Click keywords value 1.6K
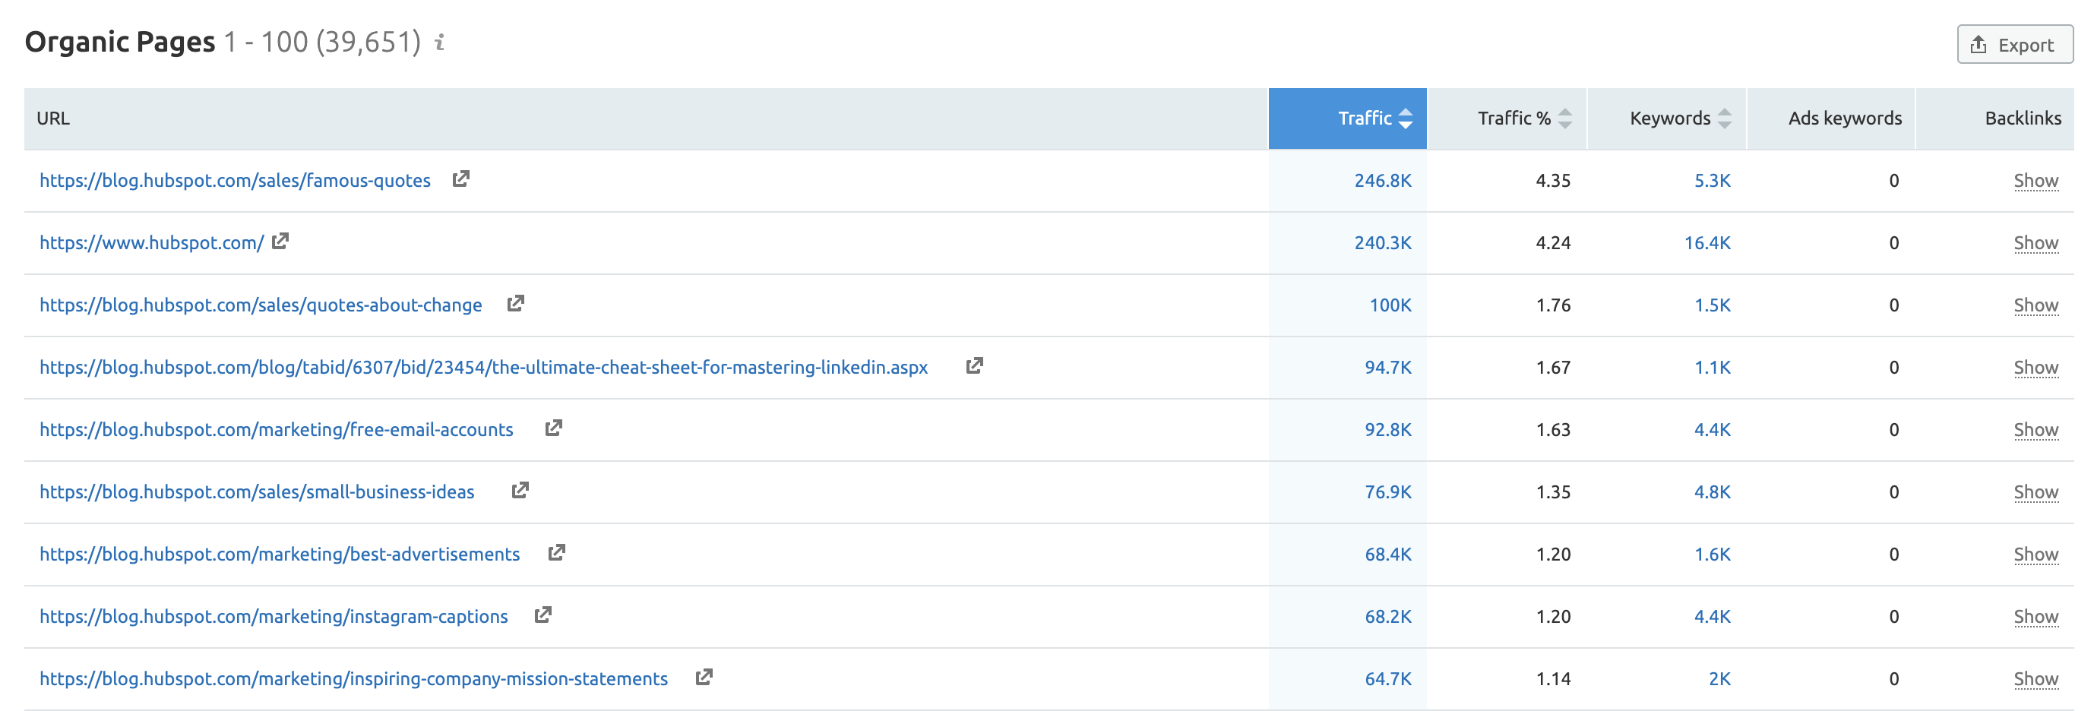The image size is (2094, 711). (x=1712, y=555)
